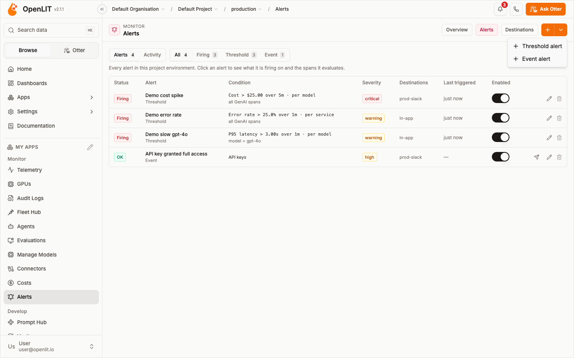Open the Default Organisation dropdown

[x=138, y=9]
